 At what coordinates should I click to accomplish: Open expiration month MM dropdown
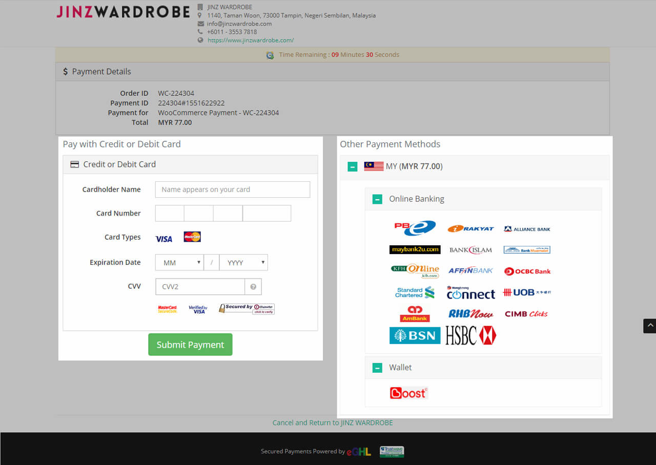179,262
